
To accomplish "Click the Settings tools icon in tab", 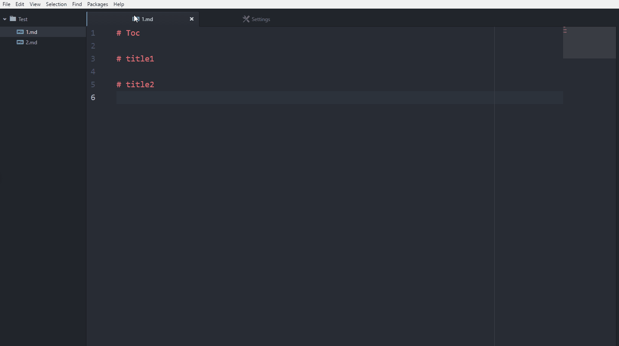I will point(246,19).
